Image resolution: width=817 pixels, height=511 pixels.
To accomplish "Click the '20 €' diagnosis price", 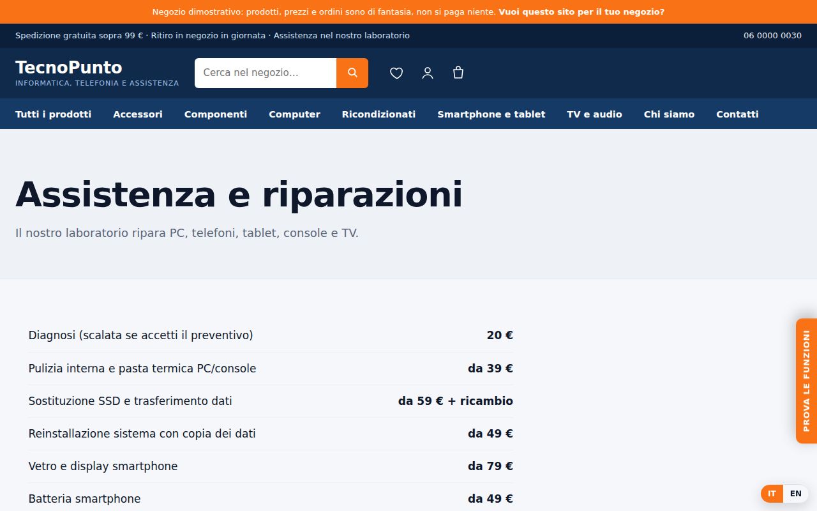I will click(x=500, y=335).
